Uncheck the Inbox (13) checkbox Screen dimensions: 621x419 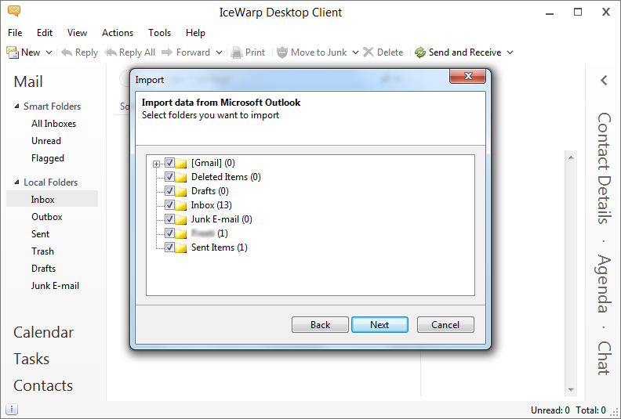pyautogui.click(x=169, y=204)
